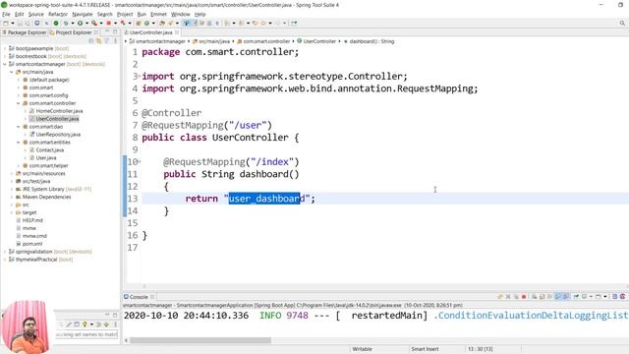This screenshot has height=354, width=629.
Task: Click the filter icon in Package Explorer toolbar
Action: pyautogui.click(x=107, y=40)
